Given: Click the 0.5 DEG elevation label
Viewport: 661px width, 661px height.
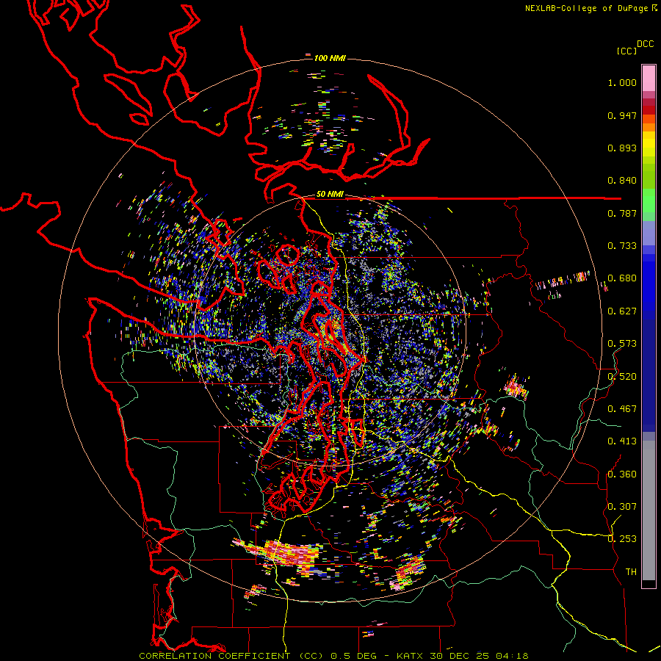Looking at the screenshot, I should [x=353, y=656].
